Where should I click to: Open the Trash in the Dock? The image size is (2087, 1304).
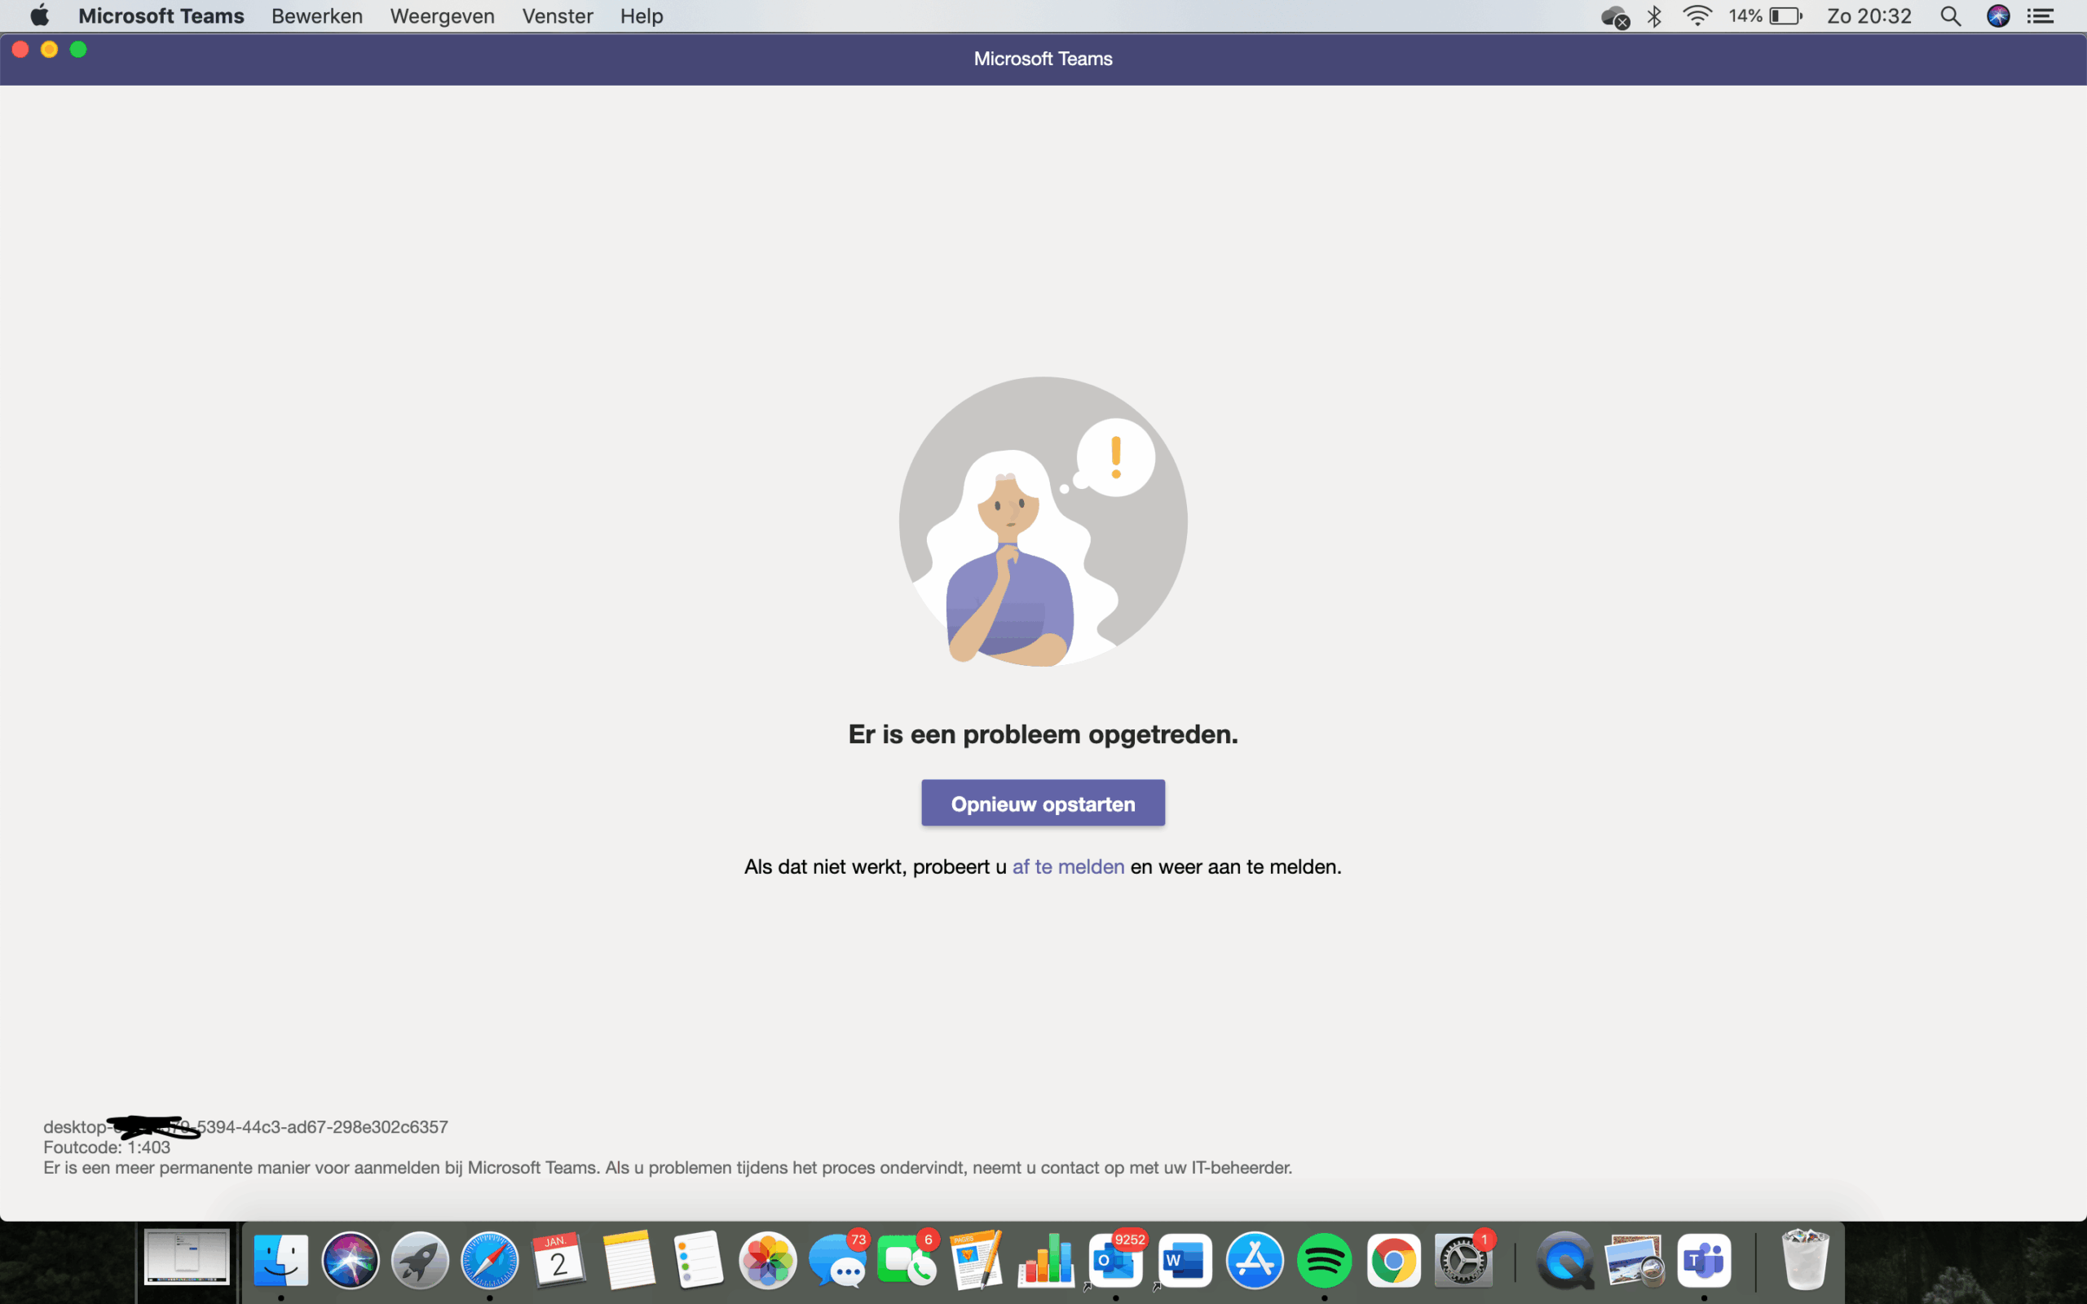pos(1805,1260)
